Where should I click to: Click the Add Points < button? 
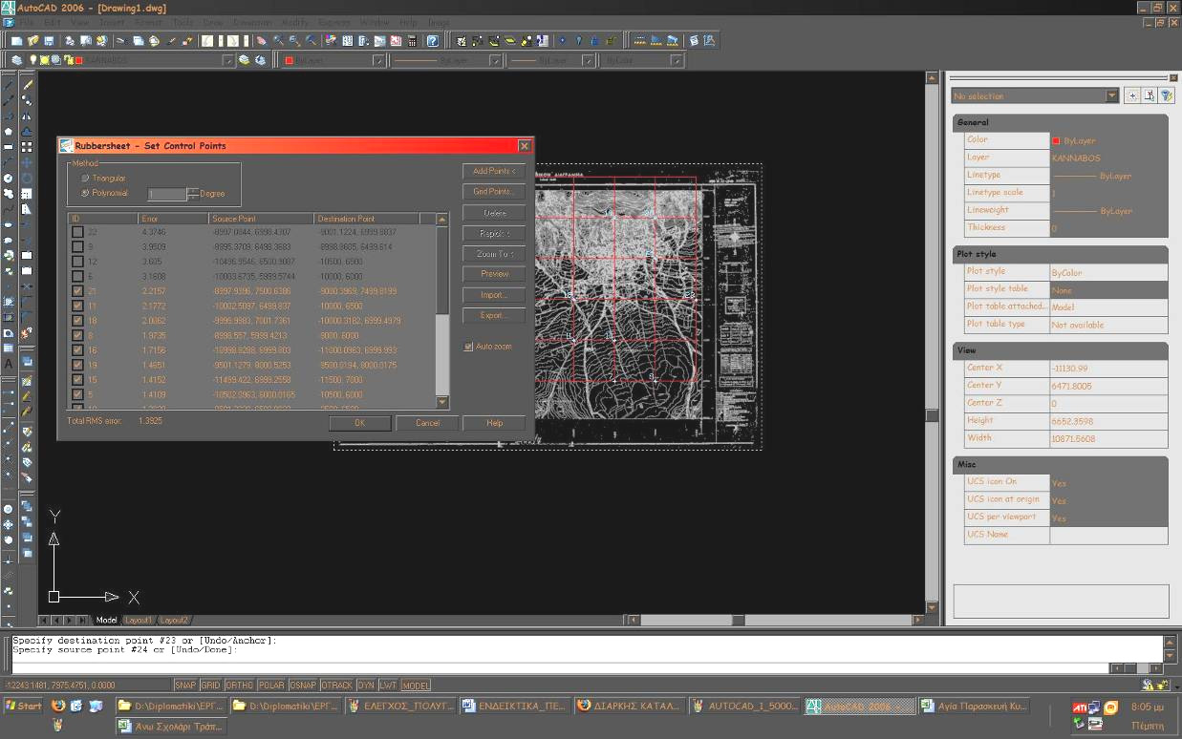[495, 171]
